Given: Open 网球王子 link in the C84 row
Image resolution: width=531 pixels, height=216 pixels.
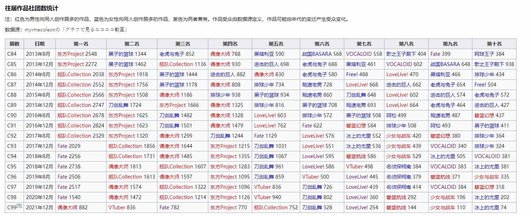Looking at the screenshot, I should (484, 54).
